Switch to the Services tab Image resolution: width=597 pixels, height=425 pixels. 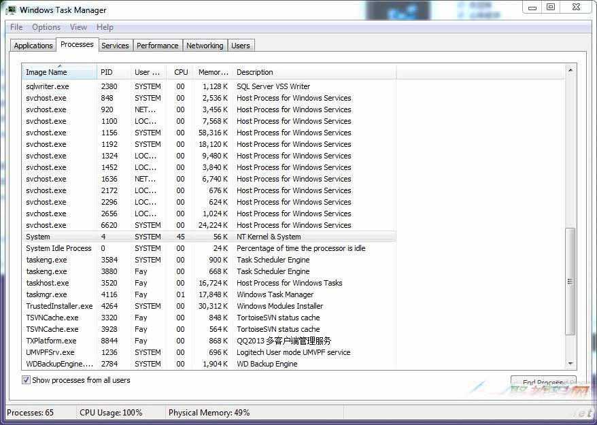(115, 45)
